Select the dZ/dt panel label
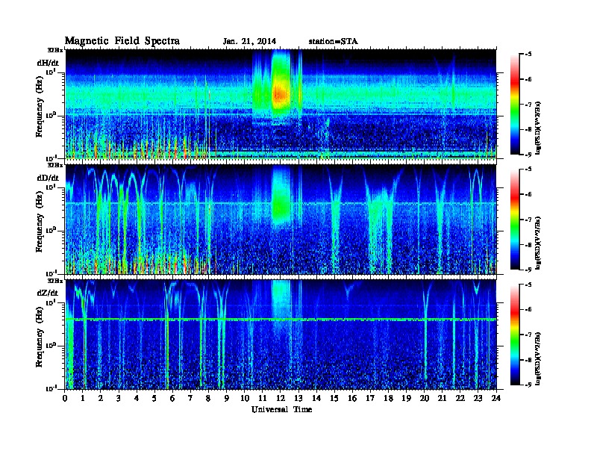The width and height of the screenshot is (591, 457). (x=48, y=293)
